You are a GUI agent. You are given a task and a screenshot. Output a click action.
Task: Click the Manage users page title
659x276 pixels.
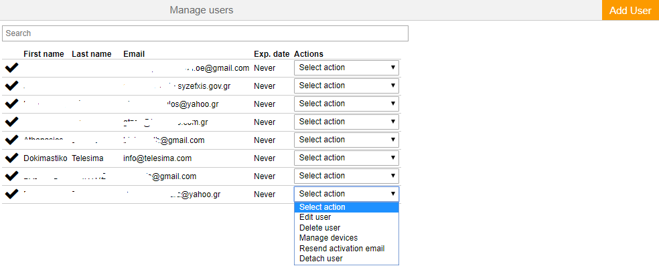pyautogui.click(x=202, y=10)
